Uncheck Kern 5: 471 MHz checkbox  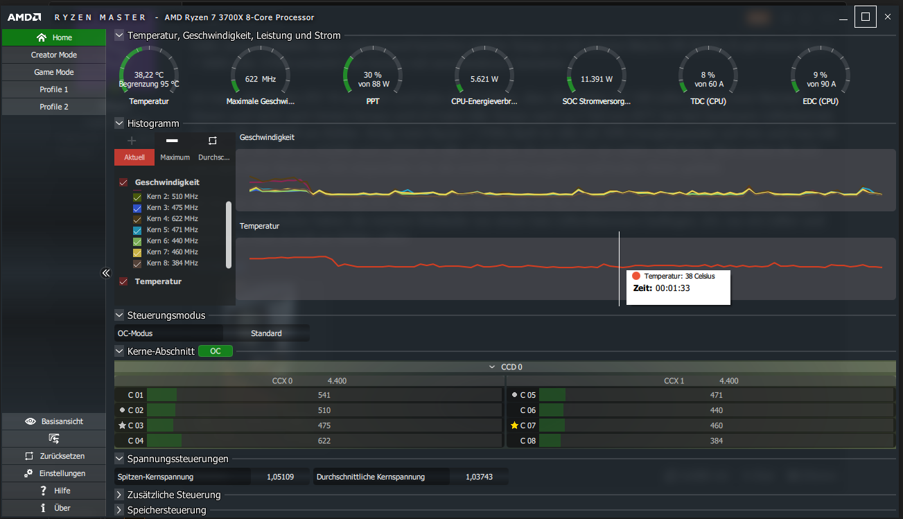(x=137, y=230)
